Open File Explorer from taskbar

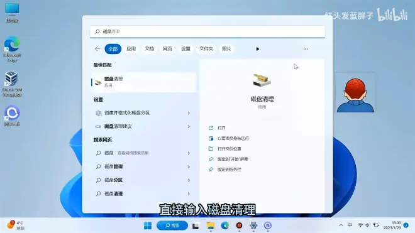coord(211,225)
